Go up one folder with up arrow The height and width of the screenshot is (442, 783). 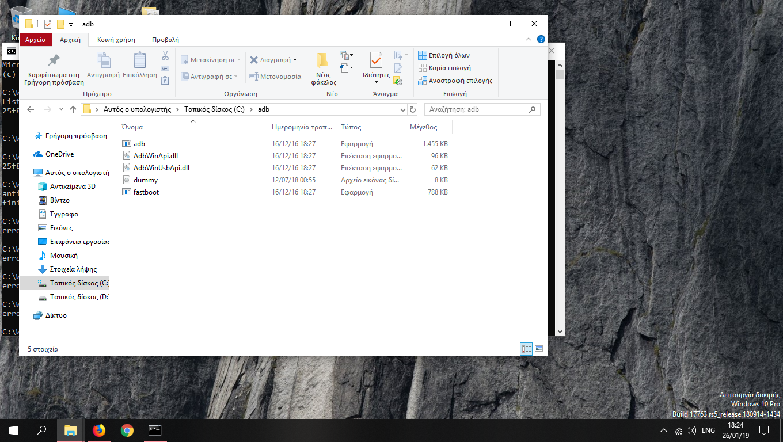tap(73, 109)
